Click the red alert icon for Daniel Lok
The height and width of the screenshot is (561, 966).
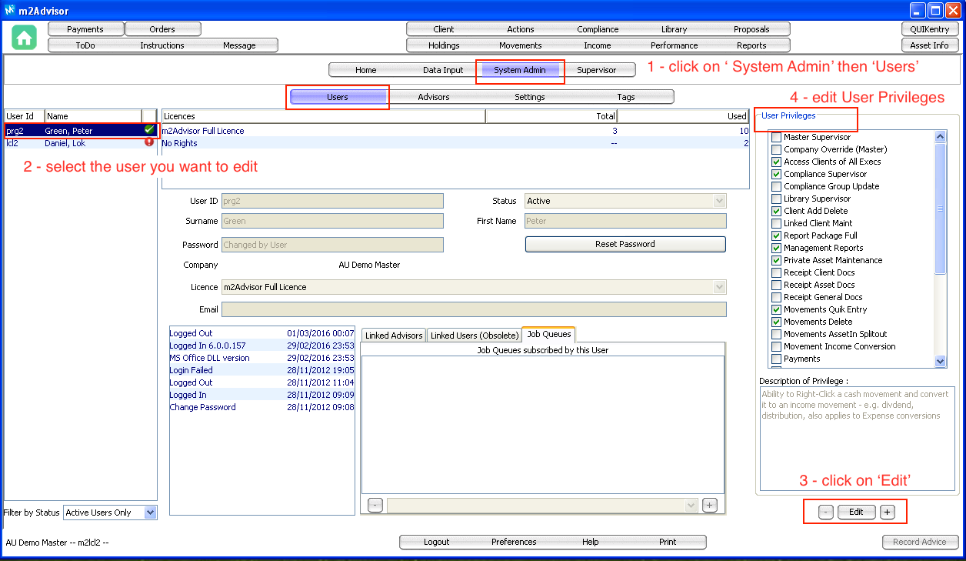coord(149,142)
